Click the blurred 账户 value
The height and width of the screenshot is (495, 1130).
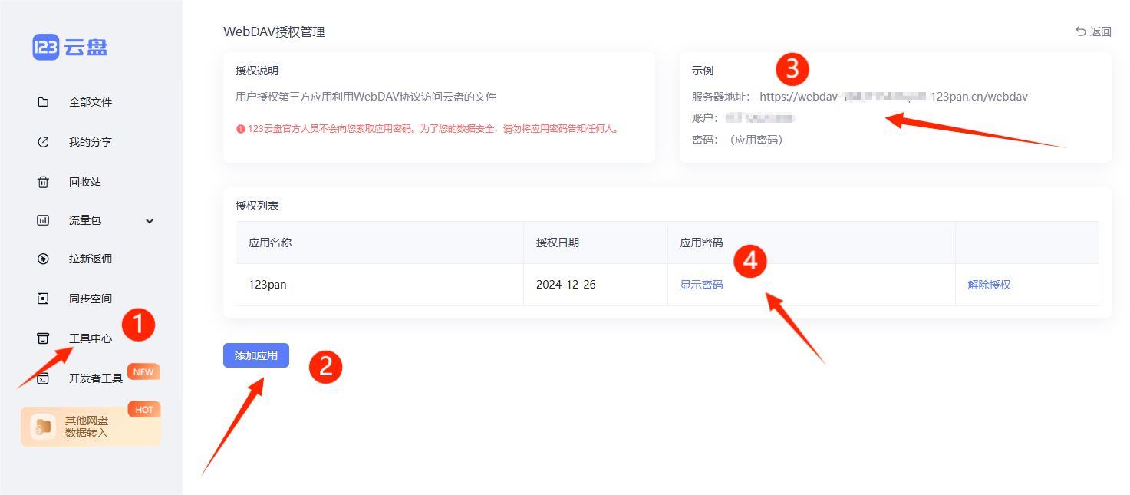click(x=760, y=118)
